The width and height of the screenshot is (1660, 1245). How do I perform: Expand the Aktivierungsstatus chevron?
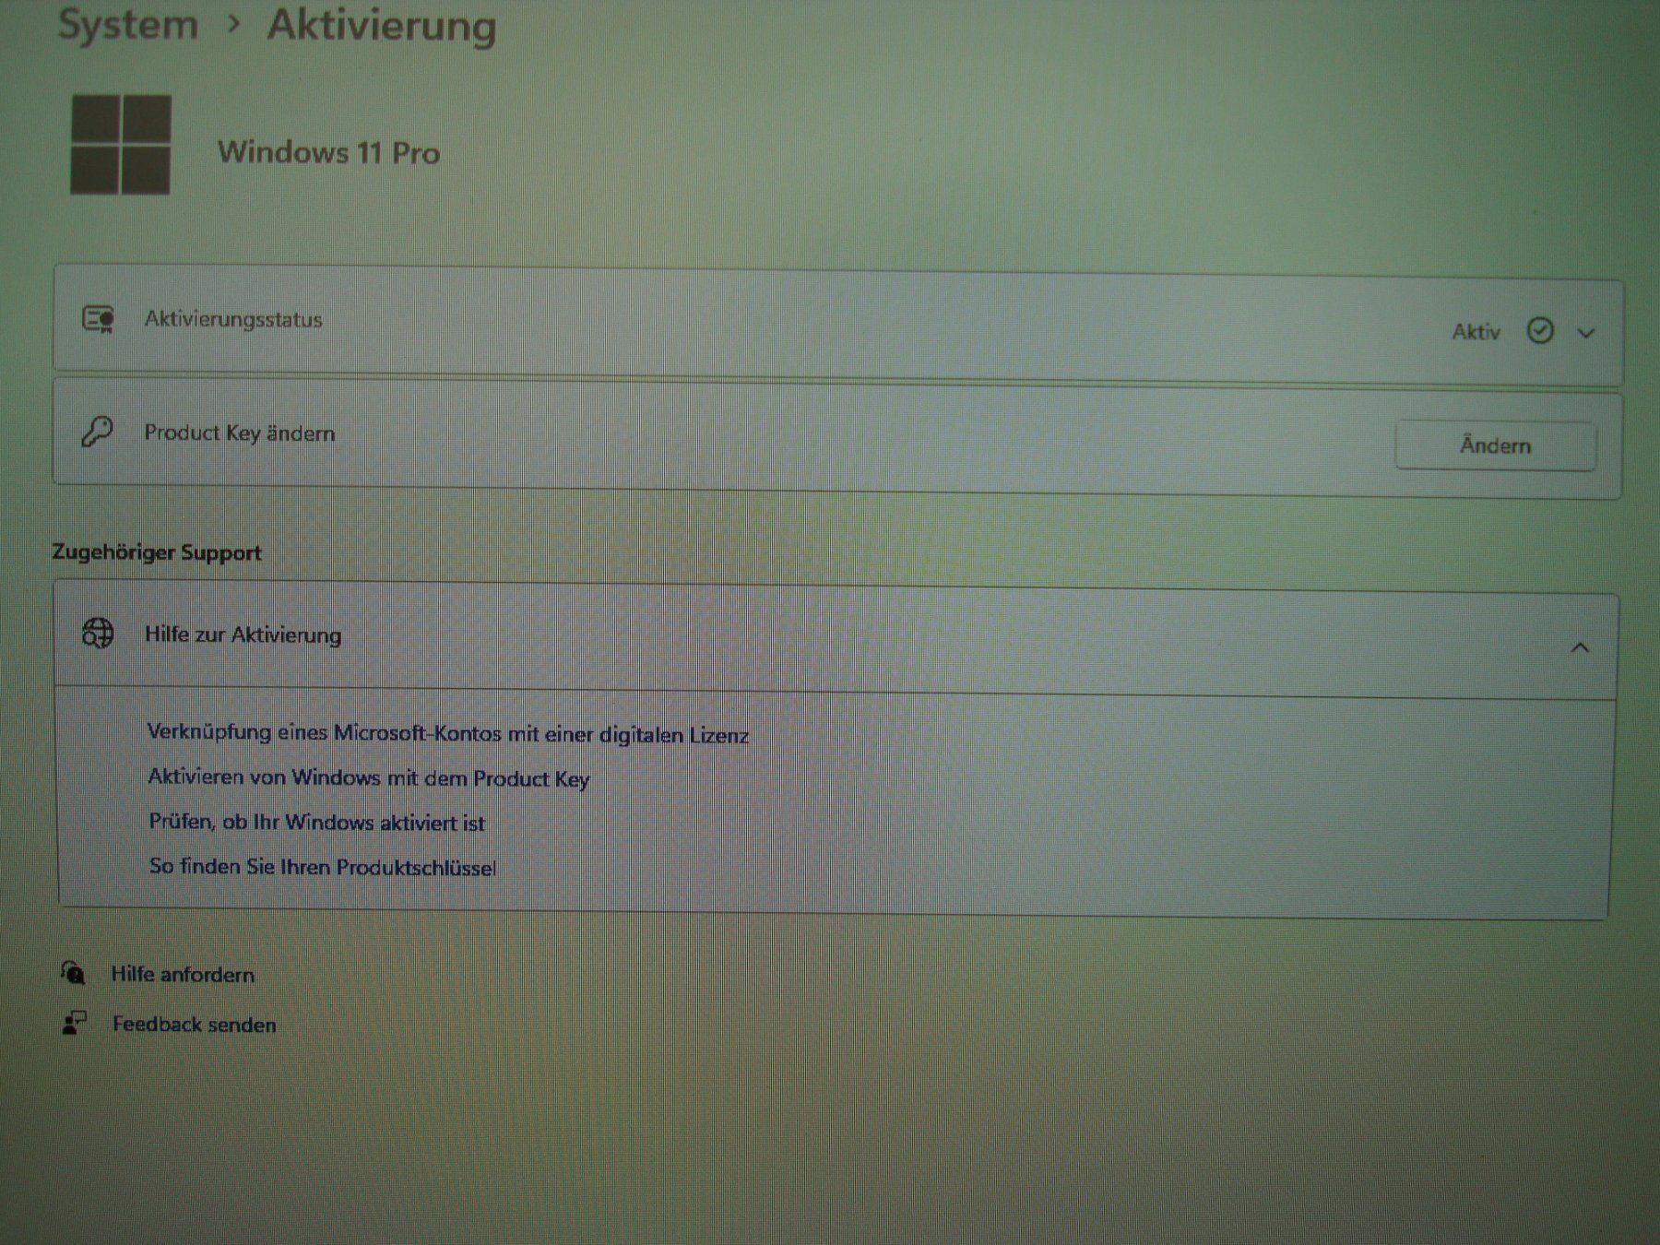[x=1586, y=333]
